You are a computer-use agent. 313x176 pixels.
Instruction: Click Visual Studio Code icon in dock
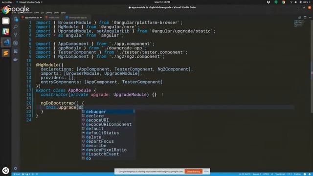click(x=5, y=43)
